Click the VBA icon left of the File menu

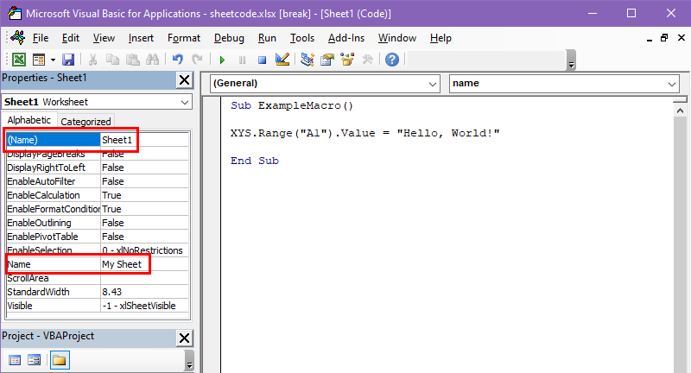click(x=18, y=38)
